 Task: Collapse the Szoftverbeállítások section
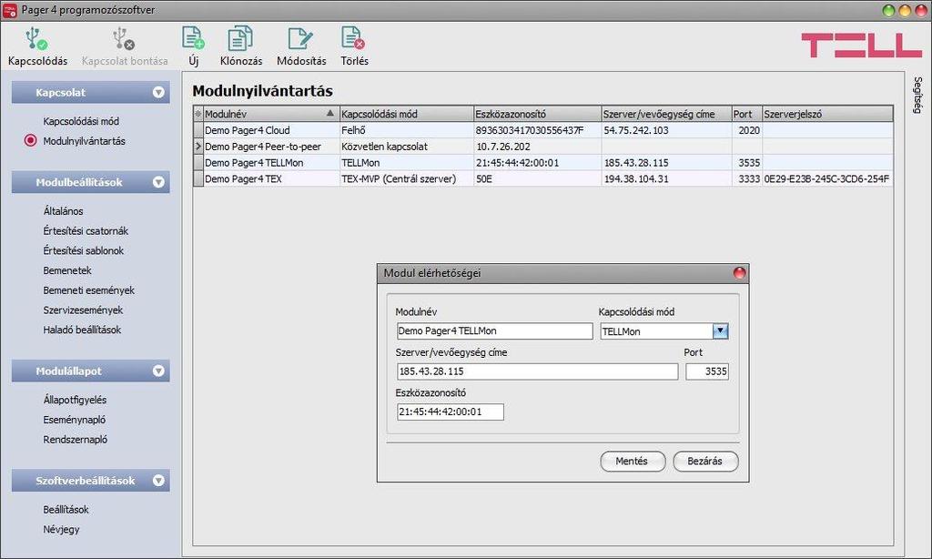point(158,481)
